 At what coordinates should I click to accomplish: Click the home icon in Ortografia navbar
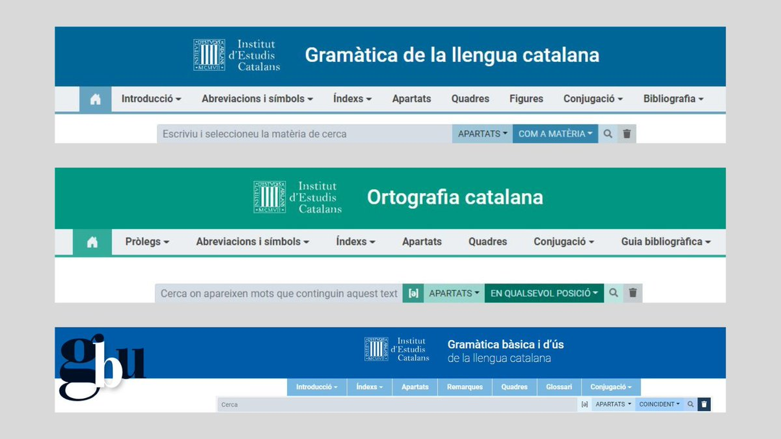click(x=92, y=242)
